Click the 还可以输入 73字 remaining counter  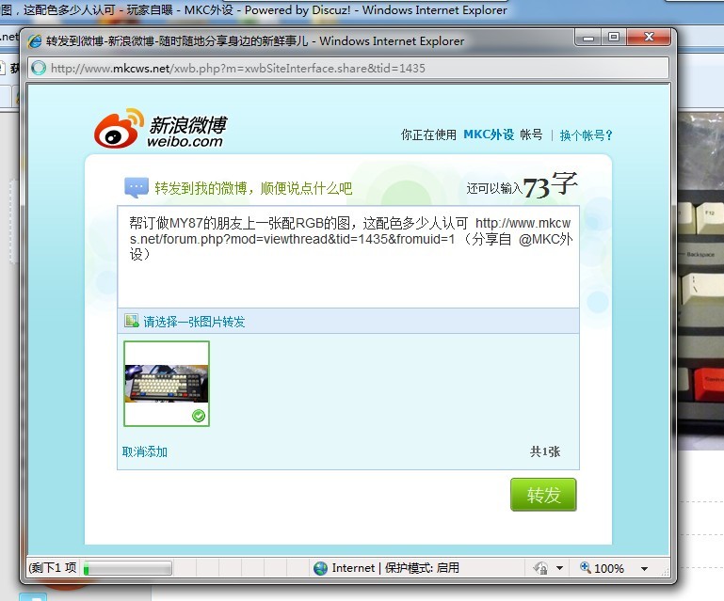tap(522, 185)
